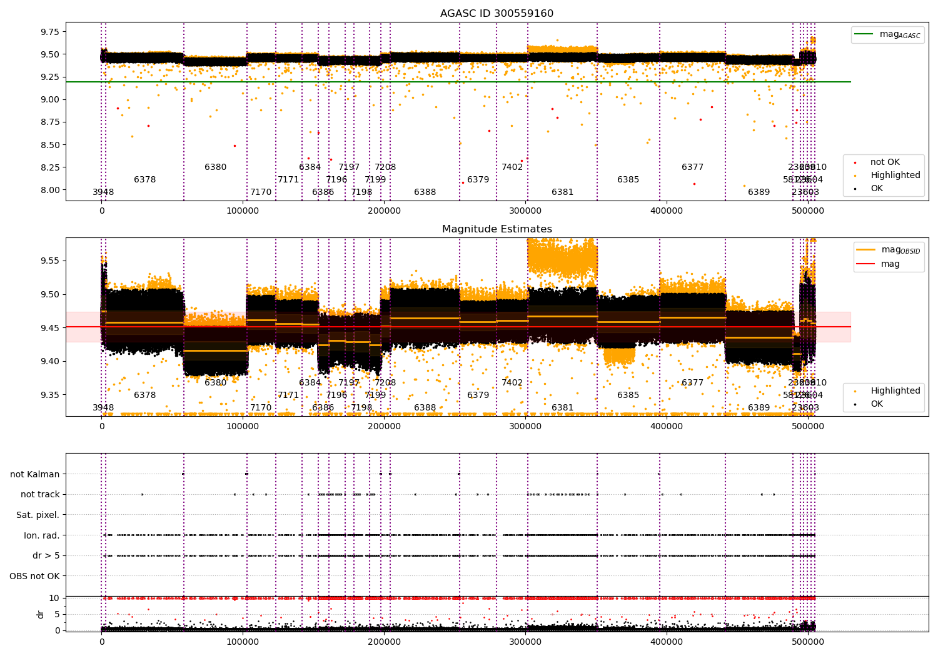Click the green line sample in top legend
938x656 pixels.
[x=865, y=34]
